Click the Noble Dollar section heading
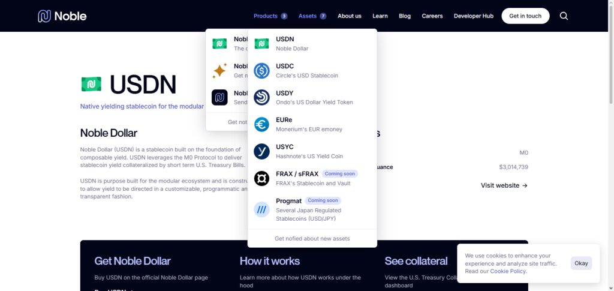The width and height of the screenshot is (614, 291). (109, 133)
